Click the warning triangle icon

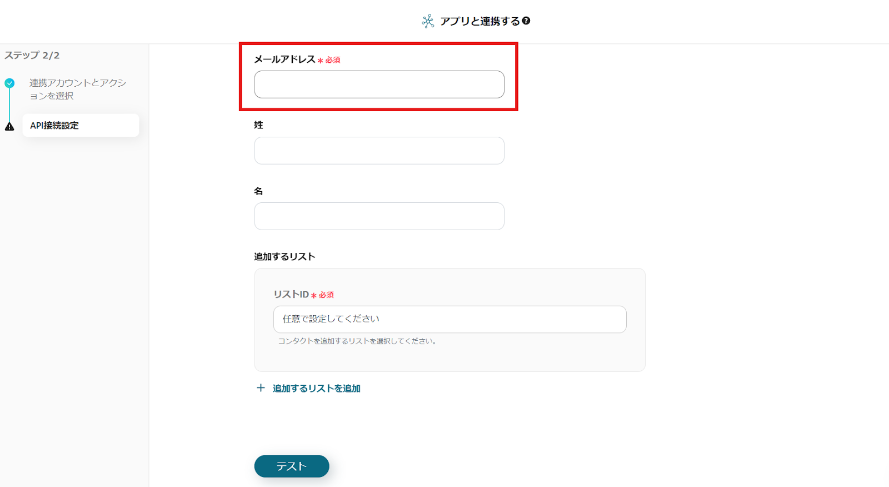pyautogui.click(x=9, y=127)
